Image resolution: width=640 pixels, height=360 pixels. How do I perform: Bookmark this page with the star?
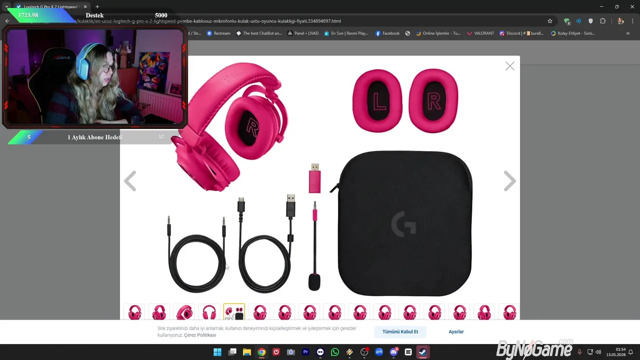(x=550, y=21)
